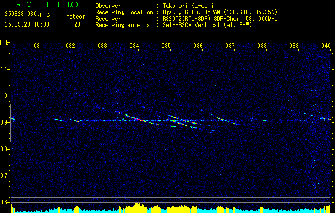Click the short vertical spike on carrier near 1038
The height and width of the screenshot is (213, 335).
262,118
